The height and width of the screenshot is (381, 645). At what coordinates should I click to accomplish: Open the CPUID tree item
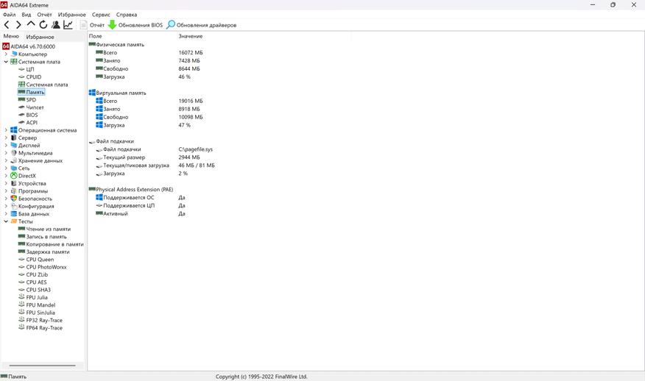[x=33, y=76]
